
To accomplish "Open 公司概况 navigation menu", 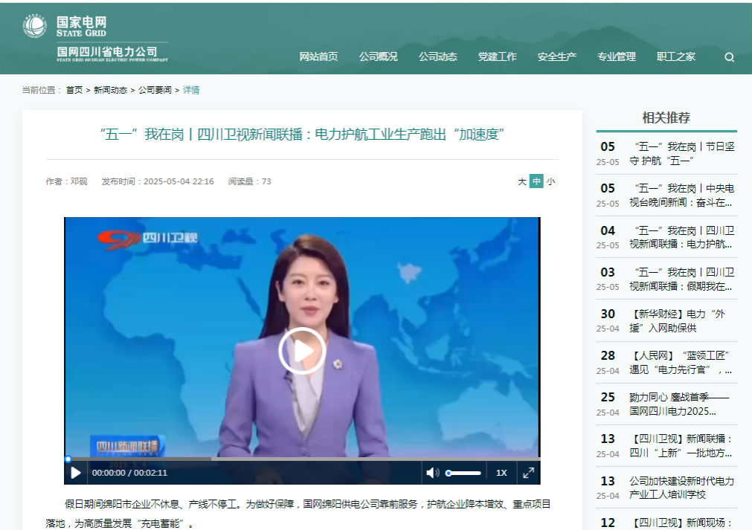I will coord(378,56).
